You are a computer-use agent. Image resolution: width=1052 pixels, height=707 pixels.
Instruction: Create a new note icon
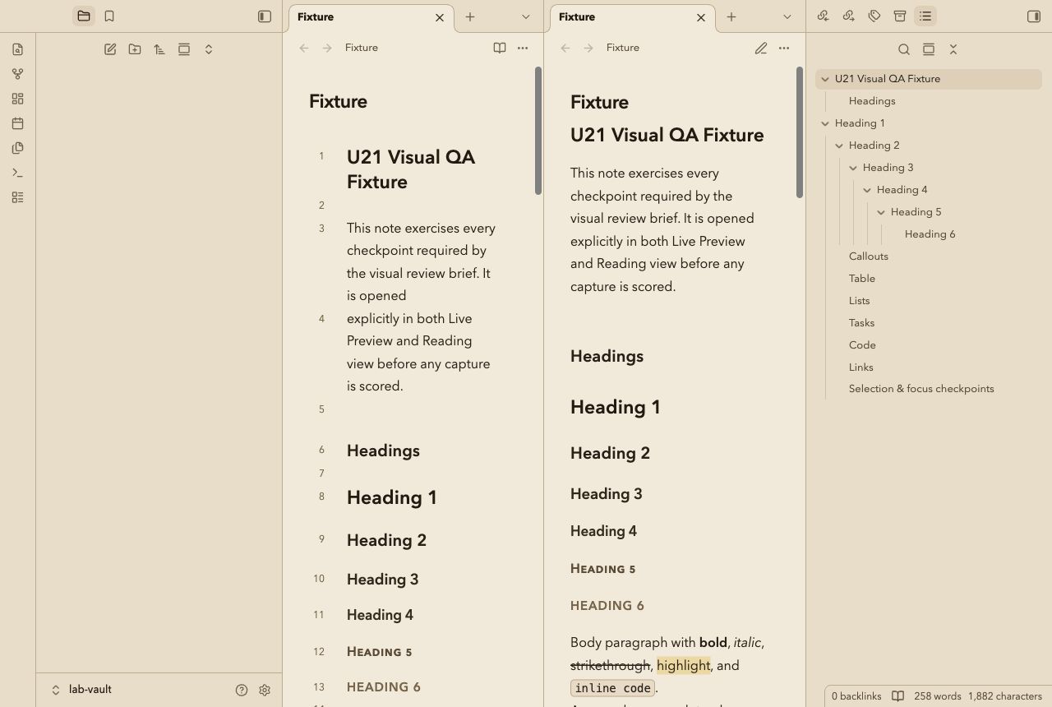[x=110, y=49]
